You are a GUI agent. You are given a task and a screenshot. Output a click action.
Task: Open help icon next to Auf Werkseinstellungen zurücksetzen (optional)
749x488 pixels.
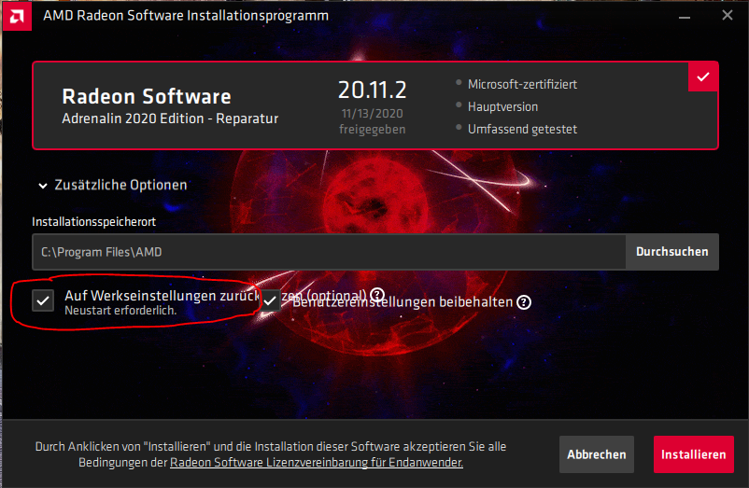pos(377,294)
